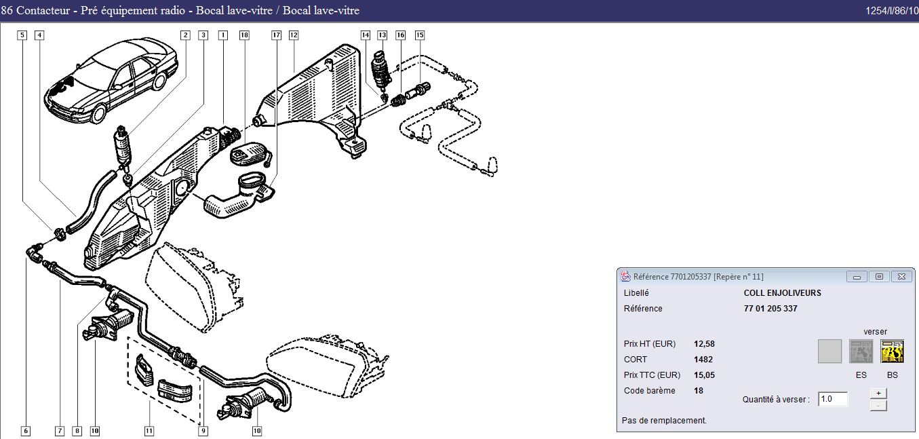Screen dimensions: 919x439
Task: Click the Quantité à verser input field
Action: (833, 399)
